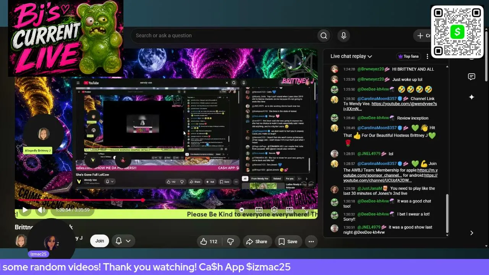Open the Wendy Vee channel name in embedded video

click(x=91, y=180)
